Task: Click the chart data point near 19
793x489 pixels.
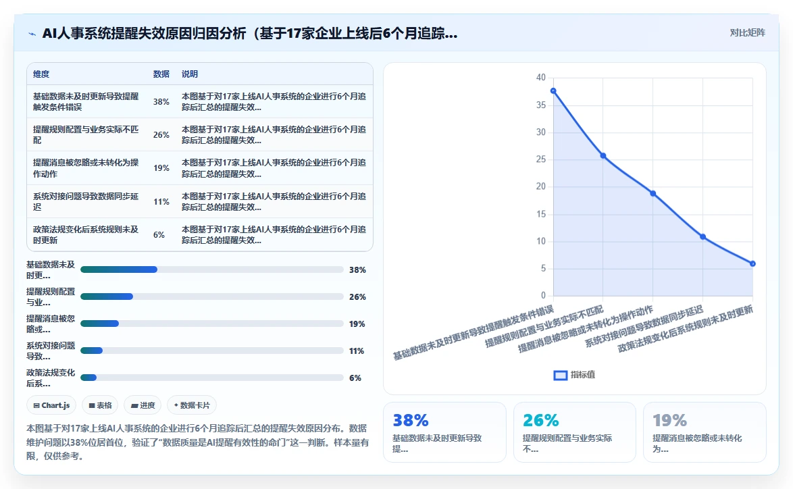Action: pos(653,194)
